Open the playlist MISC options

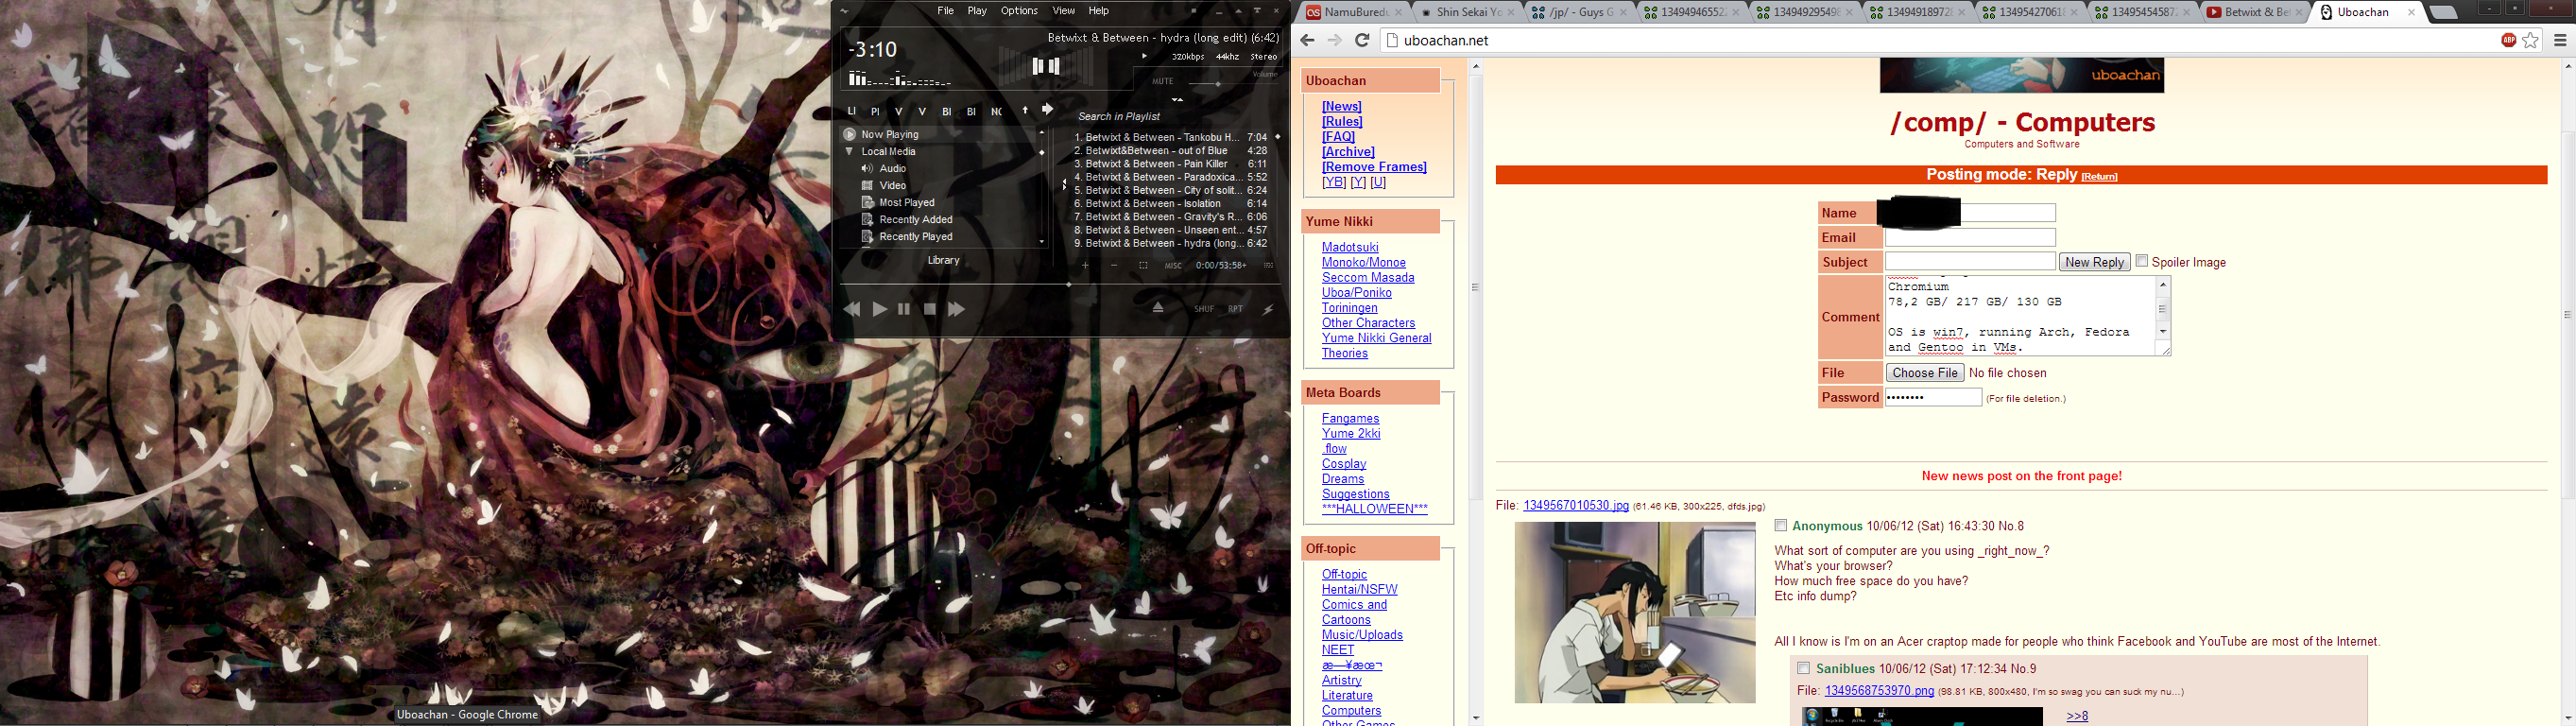pos(1173,266)
